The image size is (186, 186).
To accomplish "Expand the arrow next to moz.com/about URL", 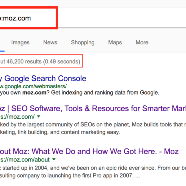I will coord(54,159).
